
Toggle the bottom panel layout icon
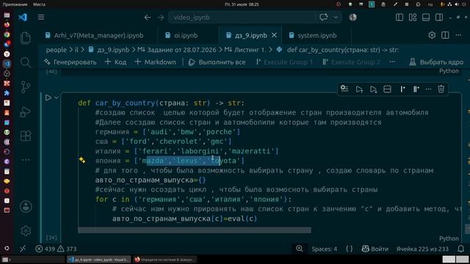[426, 18]
